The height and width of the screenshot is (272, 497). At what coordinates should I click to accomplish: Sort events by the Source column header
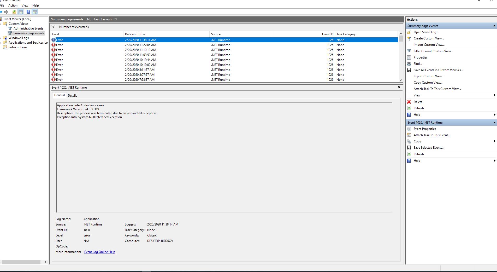(241, 34)
